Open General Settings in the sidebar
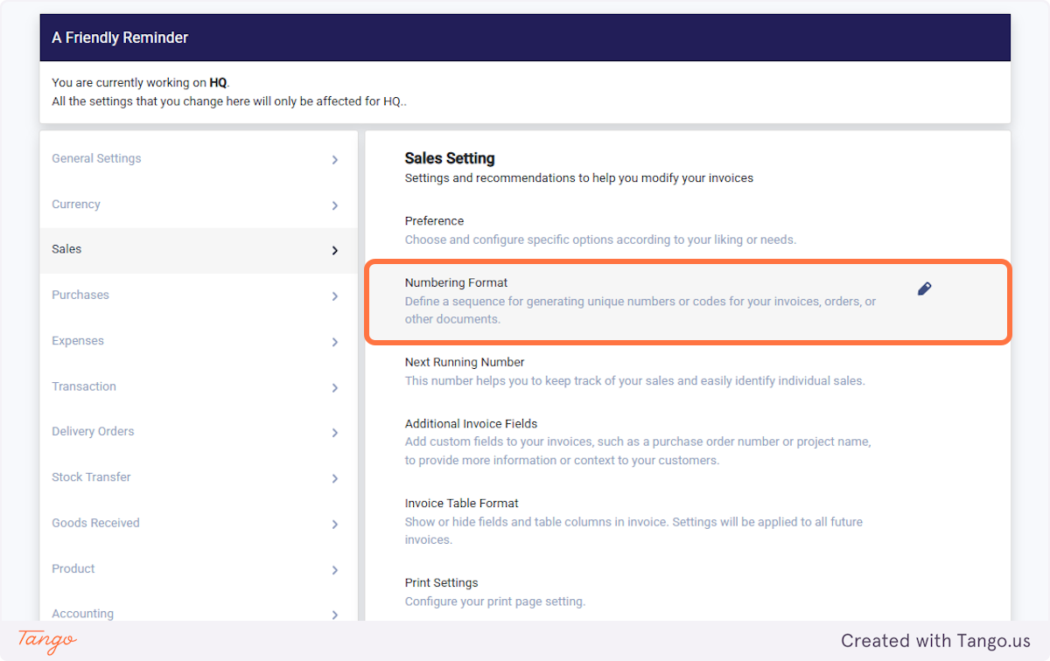 [199, 159]
